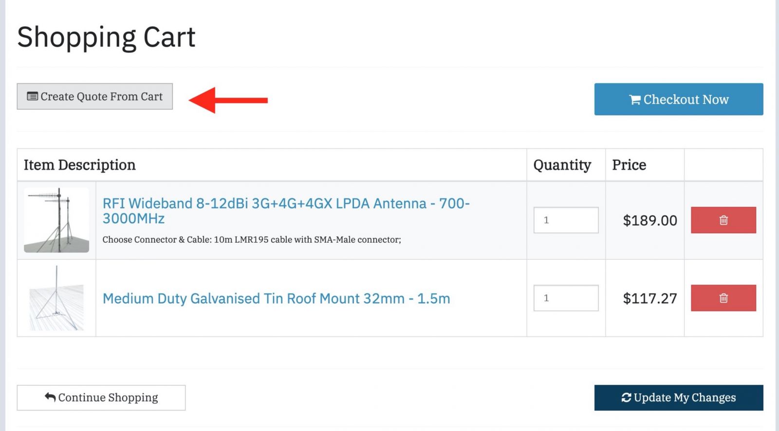Viewport: 779px width, 431px height.
Task: Focus the quantity field for the LPDA antenna
Action: coord(566,220)
